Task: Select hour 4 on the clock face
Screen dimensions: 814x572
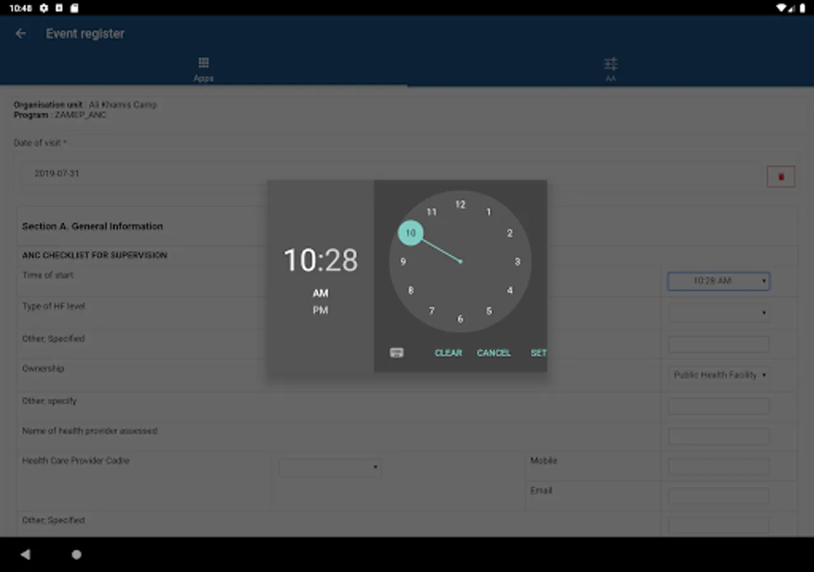Action: coord(509,290)
